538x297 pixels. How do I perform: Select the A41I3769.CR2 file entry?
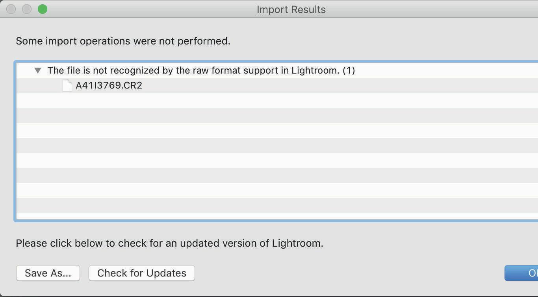click(x=109, y=85)
